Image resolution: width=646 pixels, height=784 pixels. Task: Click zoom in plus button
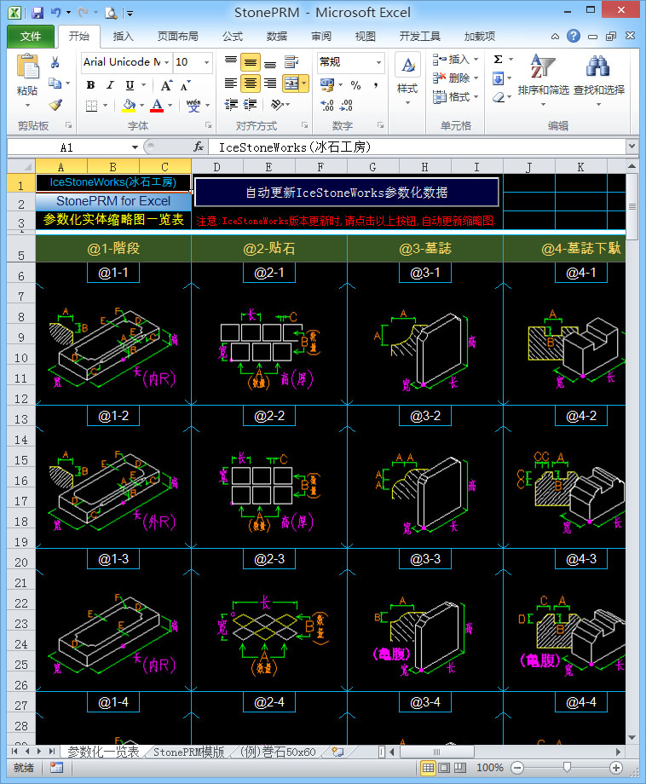tap(616, 768)
